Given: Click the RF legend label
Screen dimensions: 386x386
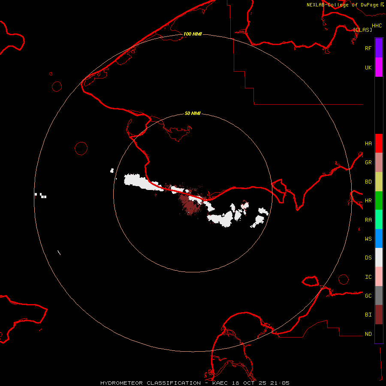Looking at the screenshot, I should pos(368,48).
